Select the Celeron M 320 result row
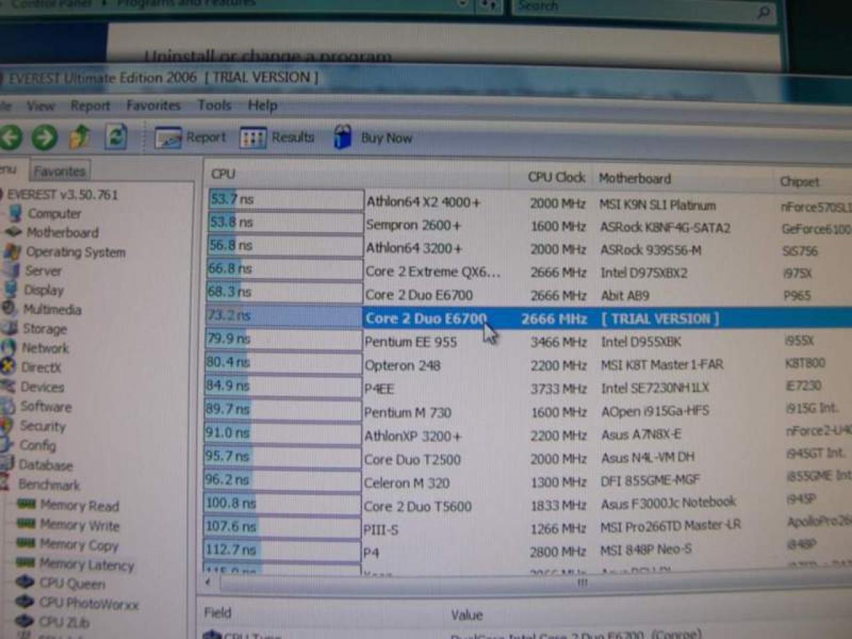Image resolution: width=852 pixels, height=639 pixels. coord(529,481)
